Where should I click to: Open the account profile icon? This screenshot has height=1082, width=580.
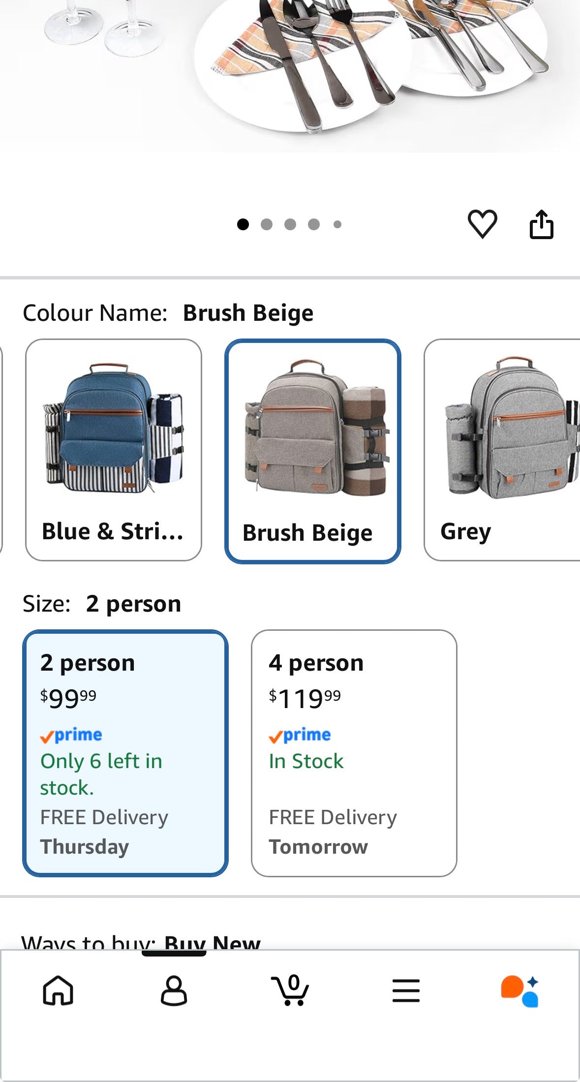pos(174,990)
